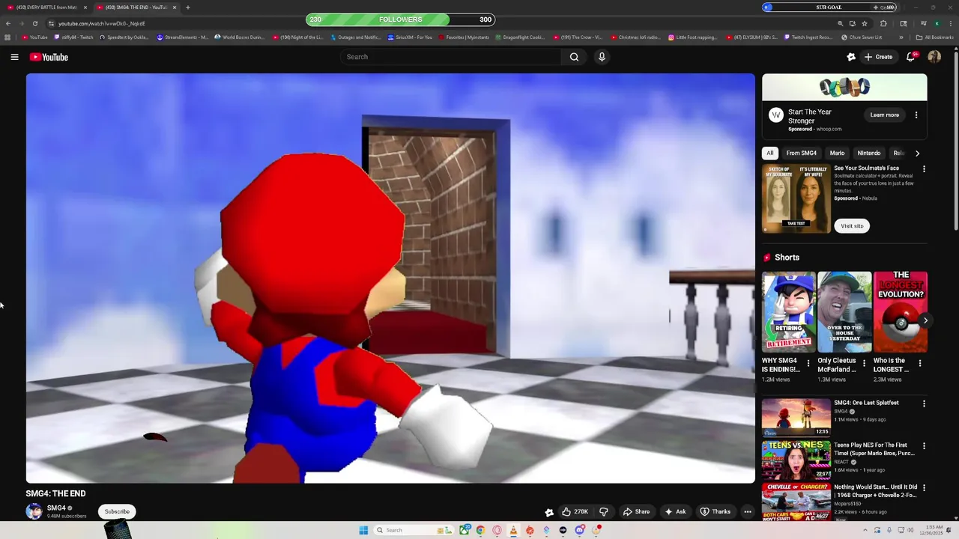Open the YouTube hamburger guide menu
Image resolution: width=959 pixels, height=539 pixels.
click(14, 57)
